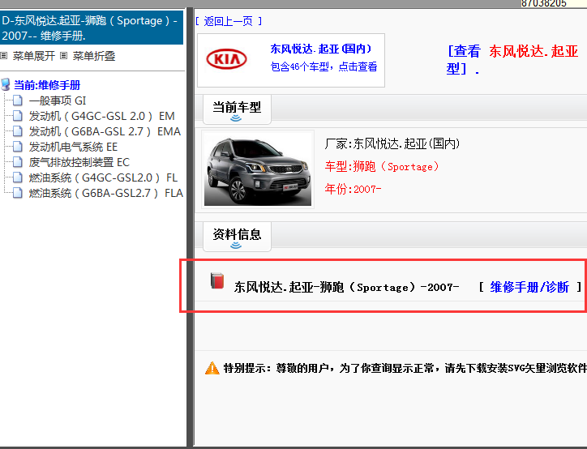Click the 当前:维修手册 root node
The height and width of the screenshot is (449, 587).
click(47, 85)
